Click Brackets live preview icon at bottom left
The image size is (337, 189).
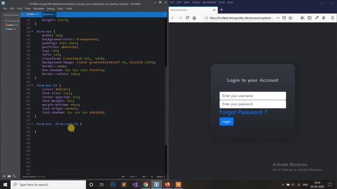pos(4,176)
